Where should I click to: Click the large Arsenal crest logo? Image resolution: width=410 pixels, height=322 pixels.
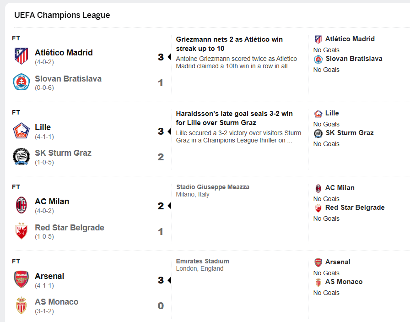point(21,279)
